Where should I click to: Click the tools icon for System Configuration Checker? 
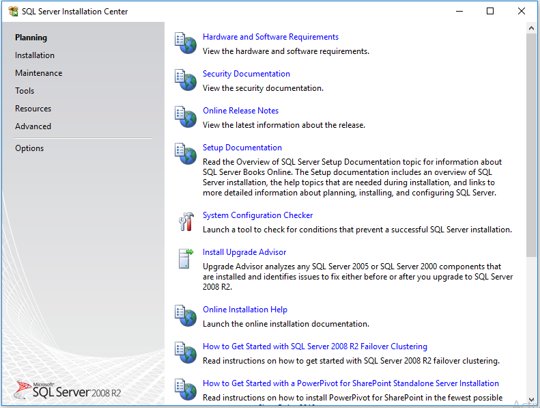(x=186, y=221)
